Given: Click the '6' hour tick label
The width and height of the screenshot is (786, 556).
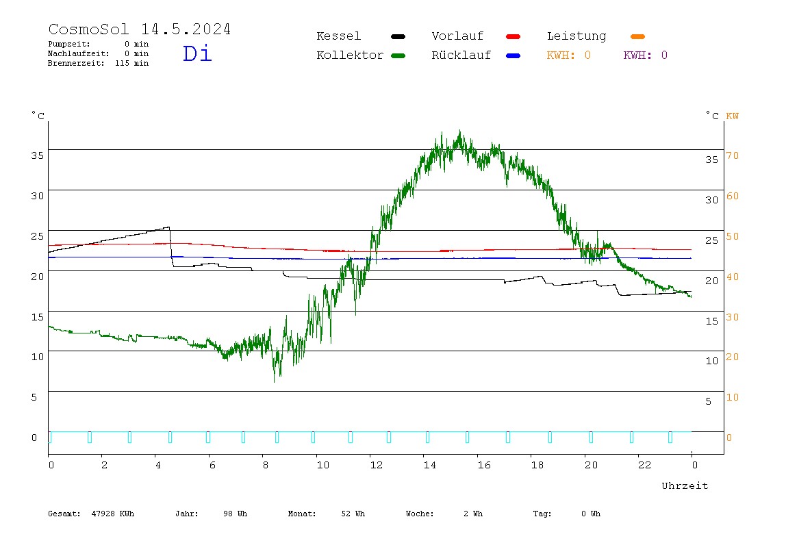Looking at the screenshot, I should 212,465.
